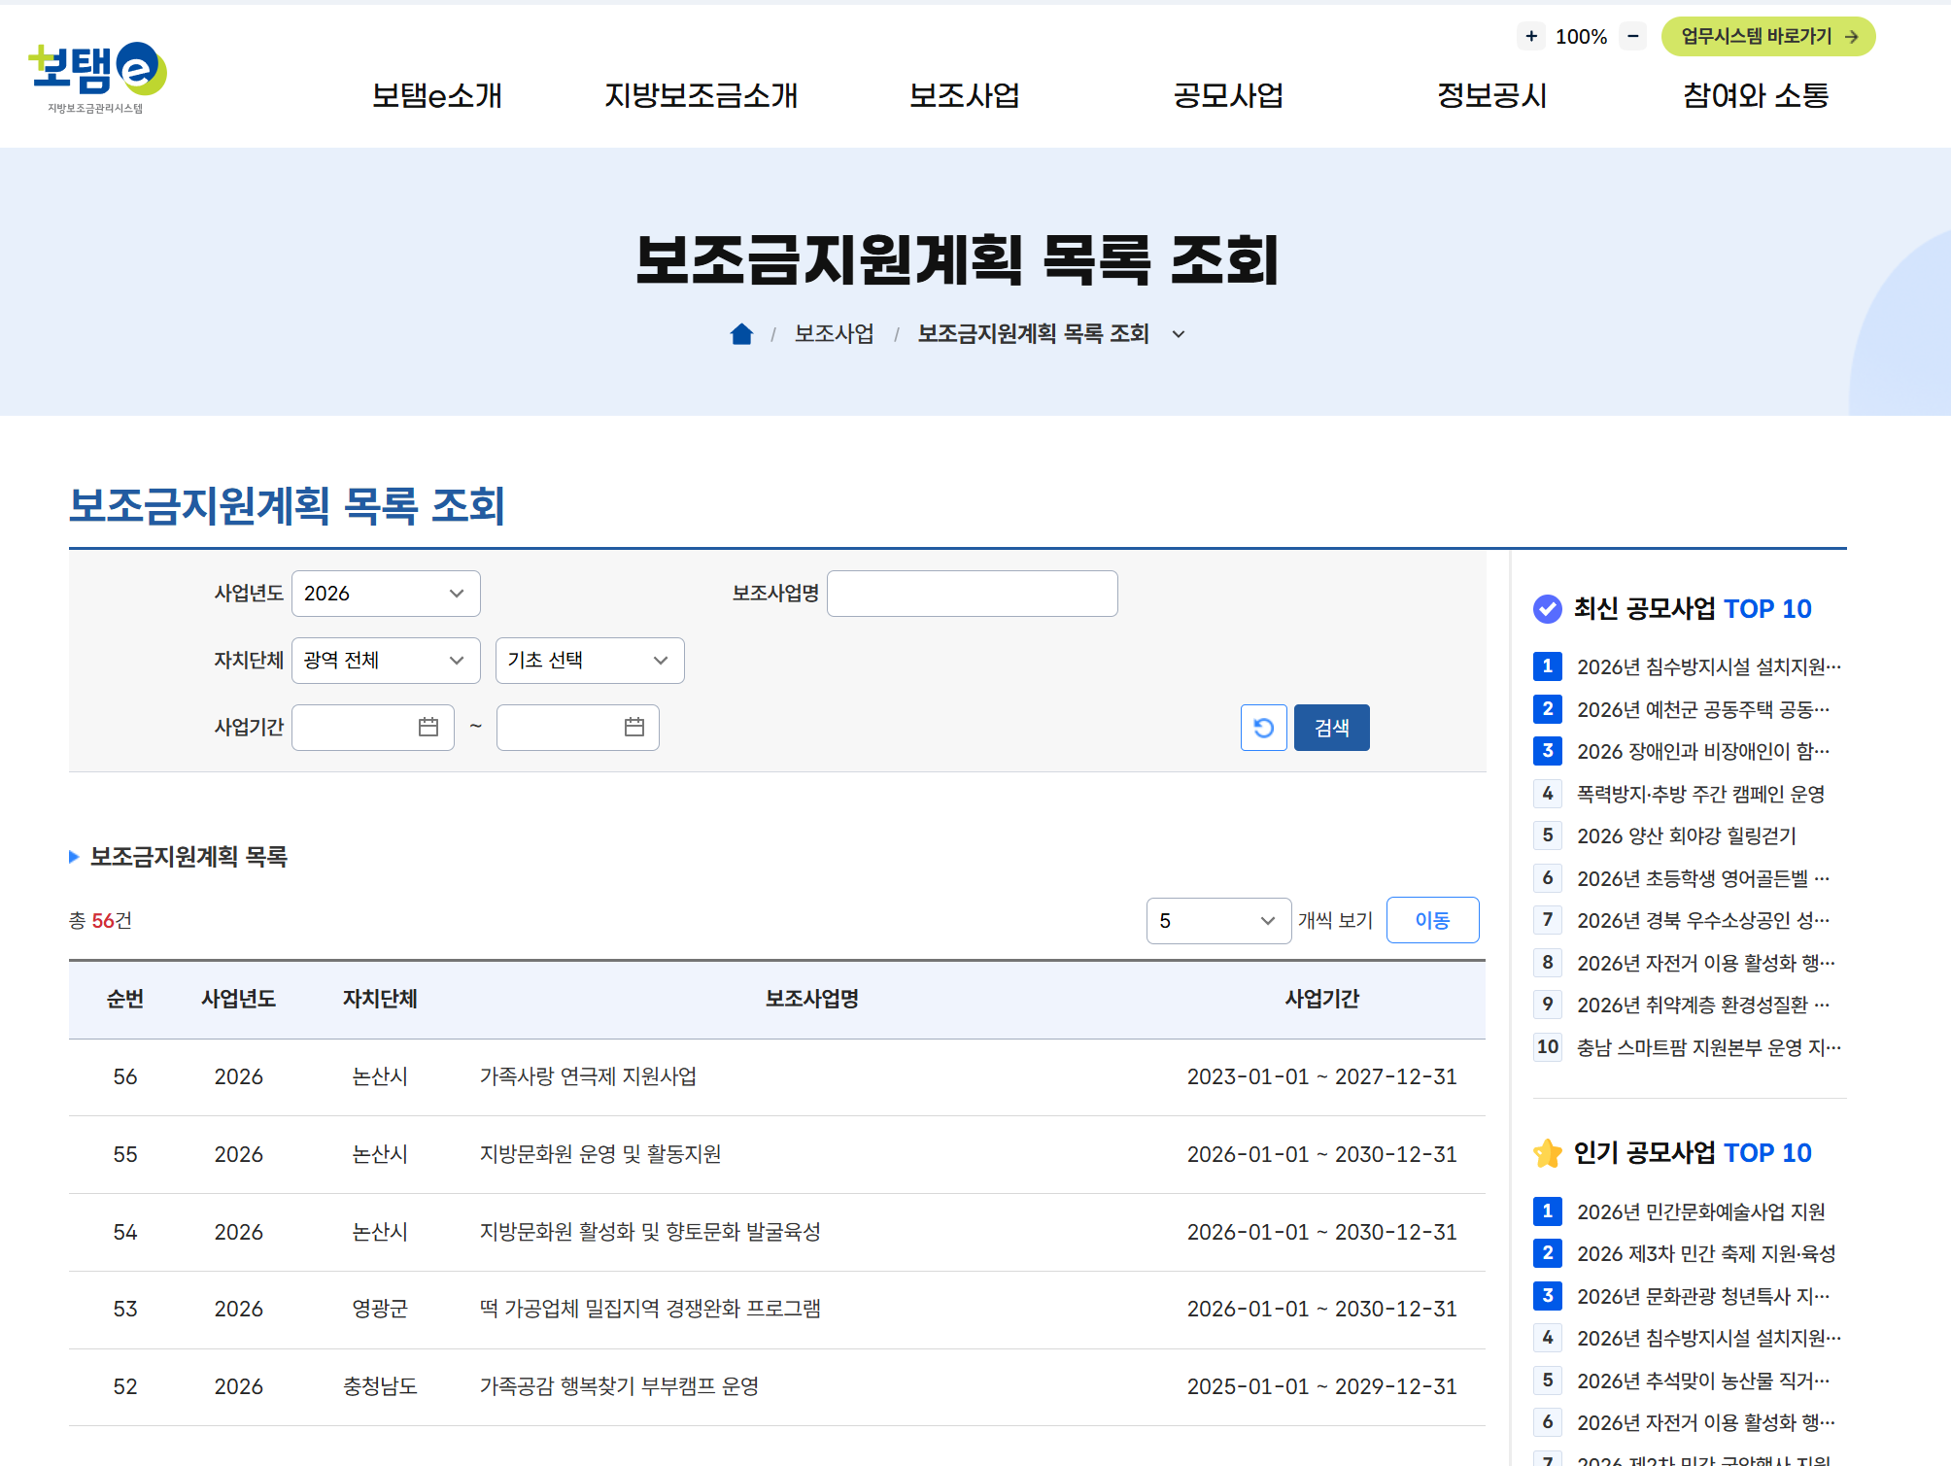Click the 사업년도 column header
Viewport: 1951px width, 1466px height.
pyautogui.click(x=239, y=999)
